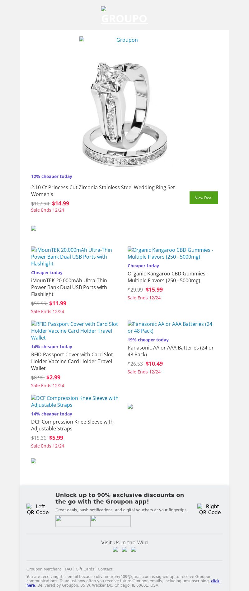Click the "click here" unsubscribe link
This screenshot has height=591, width=249.
coord(215,581)
